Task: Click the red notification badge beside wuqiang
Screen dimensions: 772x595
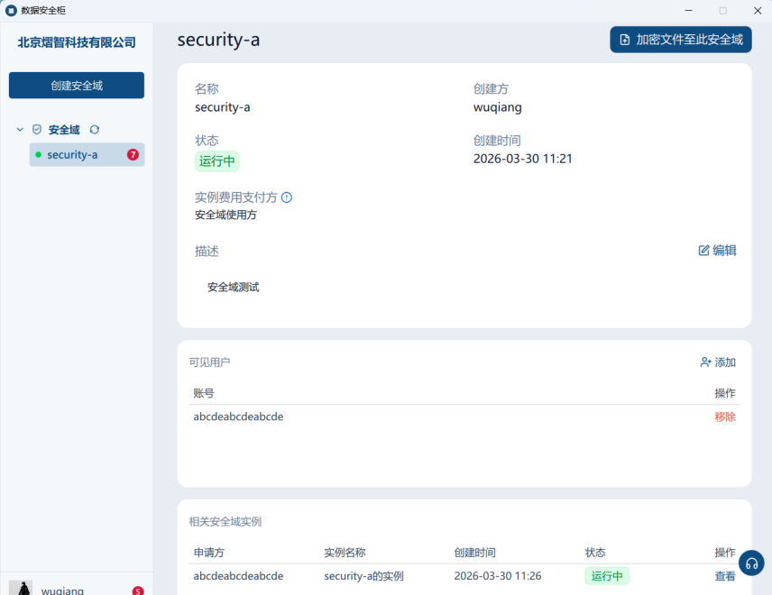Action: pyautogui.click(x=138, y=591)
